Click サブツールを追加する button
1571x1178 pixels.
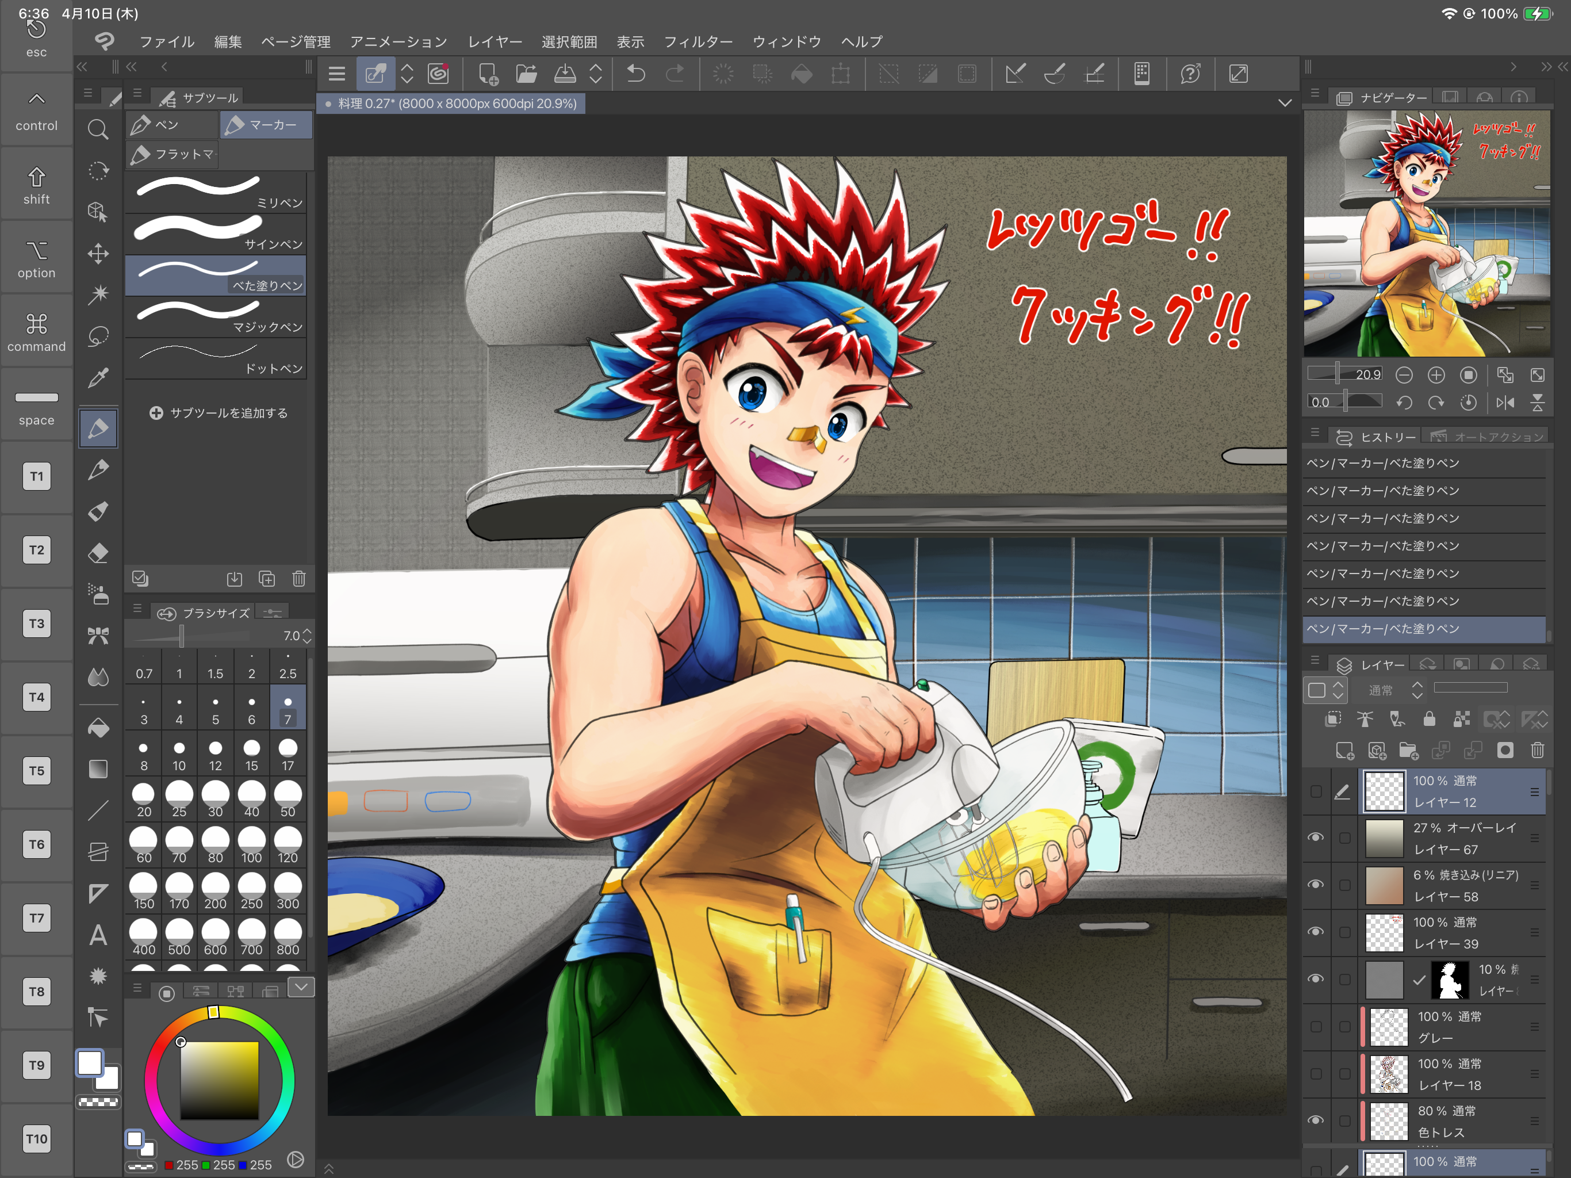219,413
